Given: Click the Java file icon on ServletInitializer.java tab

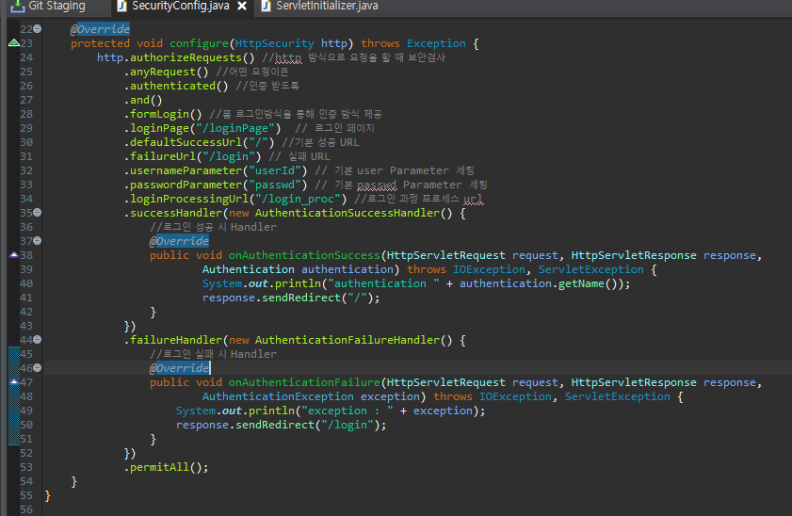Looking at the screenshot, I should point(266,6).
